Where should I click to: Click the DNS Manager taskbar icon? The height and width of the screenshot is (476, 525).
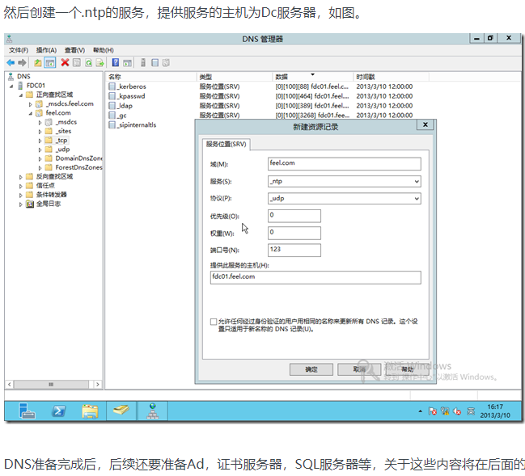point(153,411)
